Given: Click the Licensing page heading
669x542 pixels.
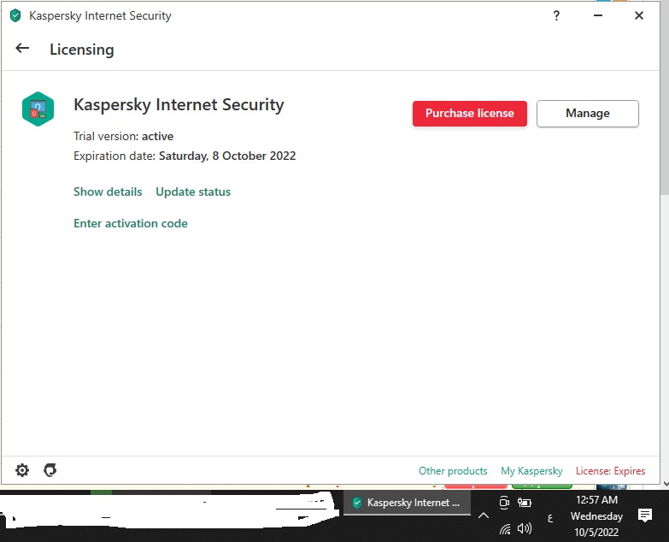Looking at the screenshot, I should pos(82,50).
